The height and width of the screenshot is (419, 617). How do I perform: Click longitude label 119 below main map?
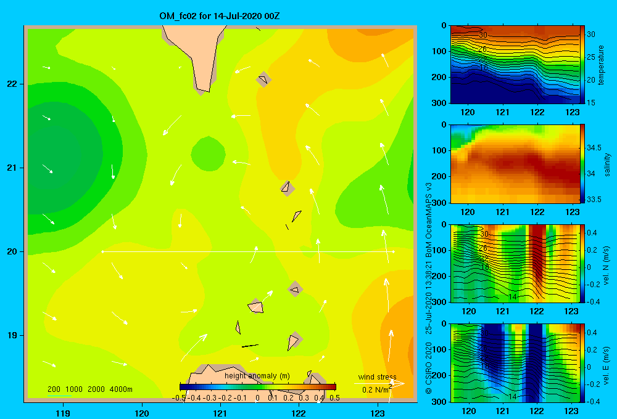pos(63,413)
